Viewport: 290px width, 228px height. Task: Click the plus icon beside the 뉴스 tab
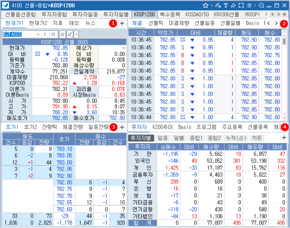122,23
